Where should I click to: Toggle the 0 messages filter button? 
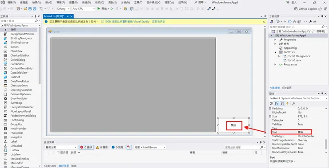coord(117,147)
